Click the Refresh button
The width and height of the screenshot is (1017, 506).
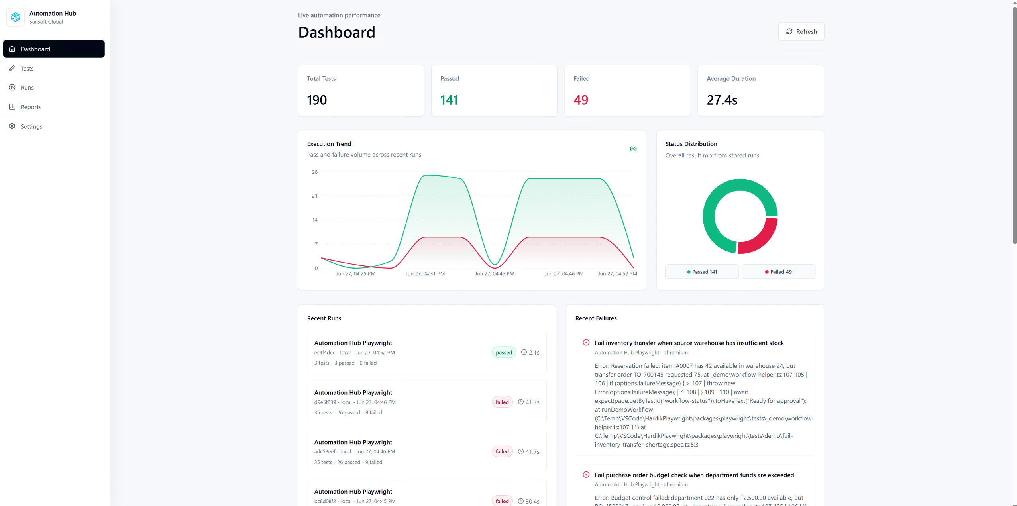pos(801,31)
